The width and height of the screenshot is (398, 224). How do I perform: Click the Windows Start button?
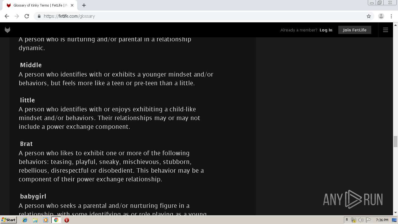[9, 220]
